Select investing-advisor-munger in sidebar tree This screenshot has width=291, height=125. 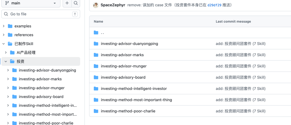pyautogui.click(x=41, y=88)
